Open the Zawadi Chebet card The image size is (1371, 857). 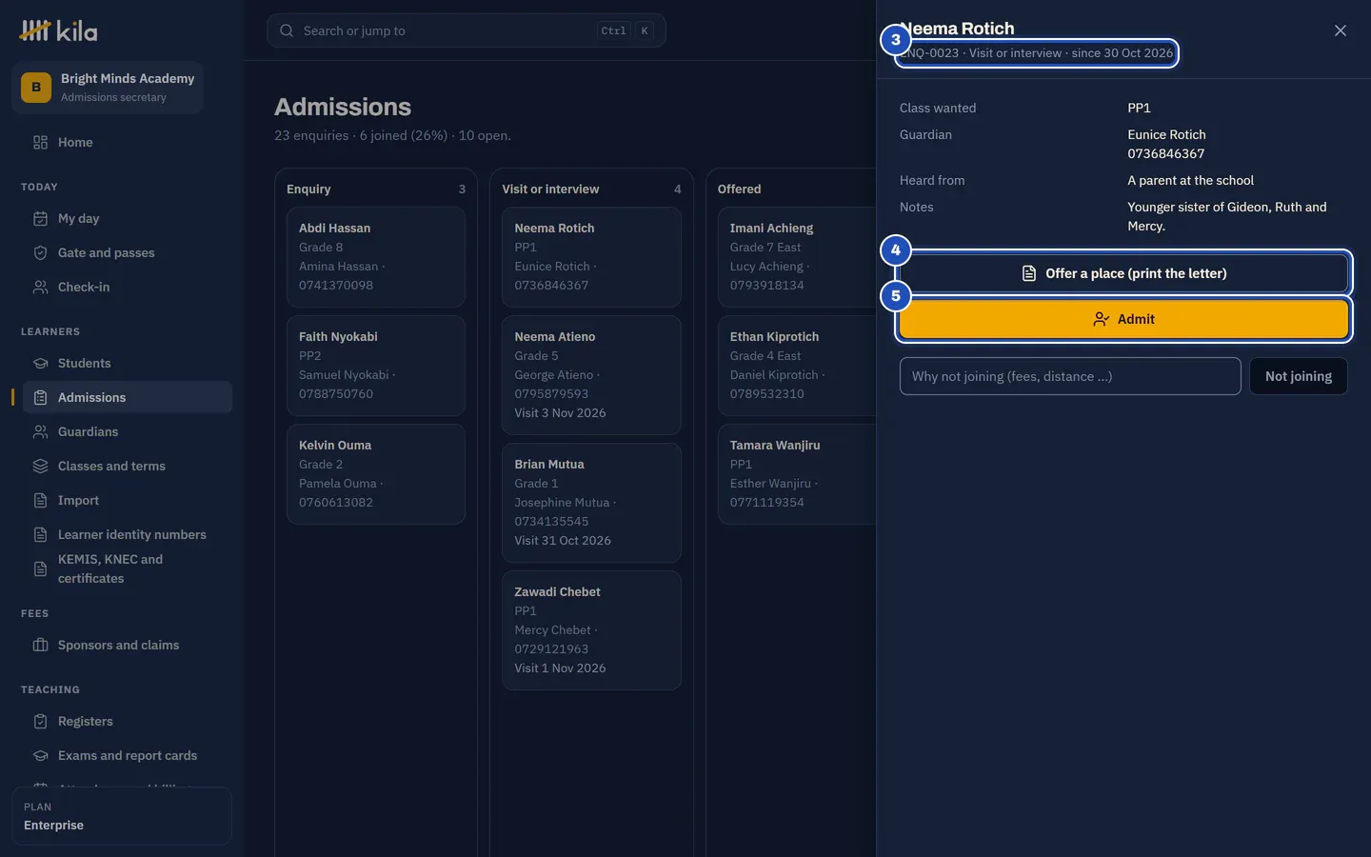591,630
